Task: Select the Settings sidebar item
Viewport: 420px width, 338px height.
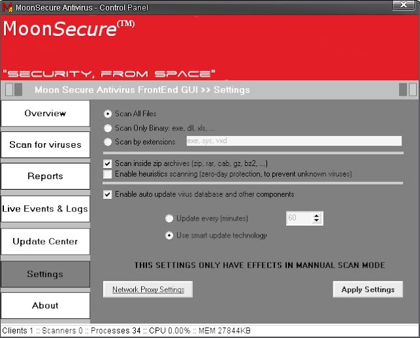Action: pos(45,274)
